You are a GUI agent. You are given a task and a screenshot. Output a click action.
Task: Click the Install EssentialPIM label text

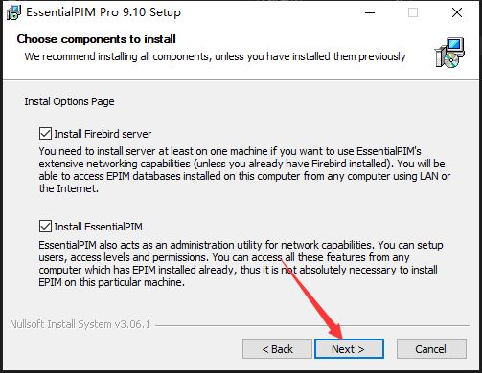(98, 227)
